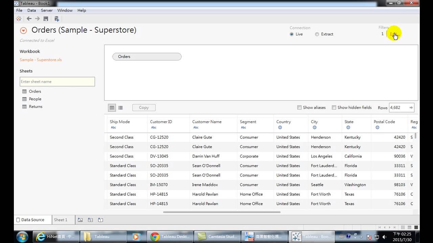Open the Server menu
This screenshot has height=243, width=433.
tap(47, 10)
